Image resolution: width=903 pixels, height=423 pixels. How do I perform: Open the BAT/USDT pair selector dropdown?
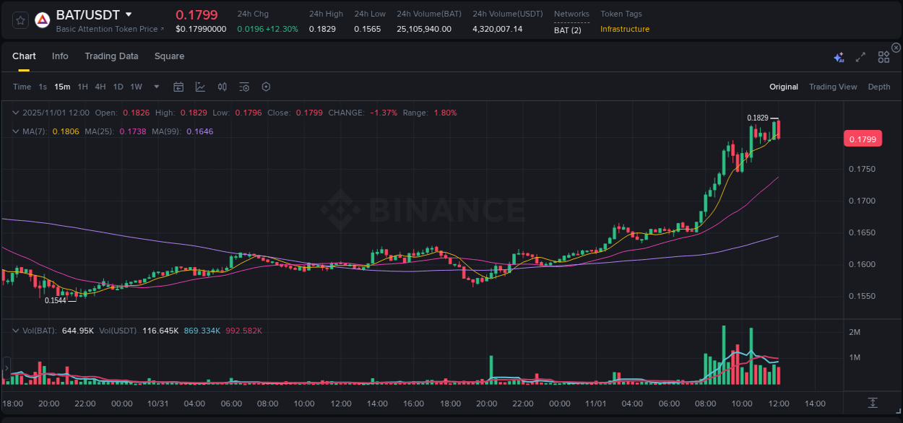128,14
